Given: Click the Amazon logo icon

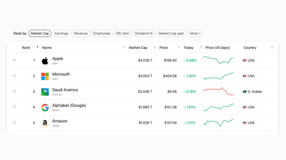Looking at the screenshot, I should (x=45, y=123).
